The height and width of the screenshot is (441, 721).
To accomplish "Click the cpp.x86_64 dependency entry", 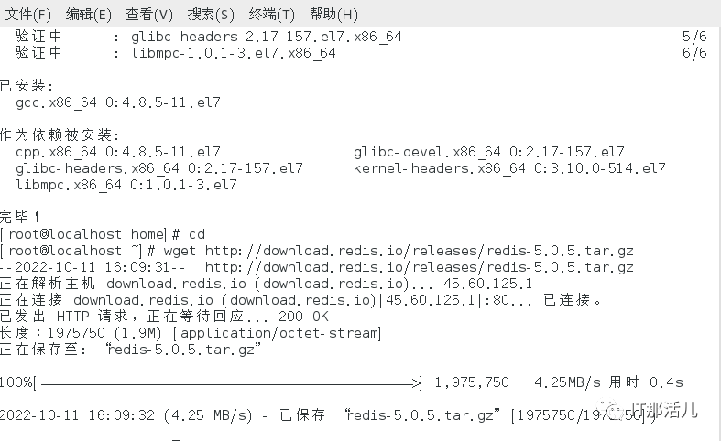I will tap(118, 152).
